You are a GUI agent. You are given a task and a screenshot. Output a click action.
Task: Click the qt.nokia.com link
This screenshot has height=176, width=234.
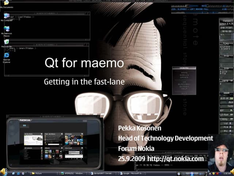(x=175, y=159)
